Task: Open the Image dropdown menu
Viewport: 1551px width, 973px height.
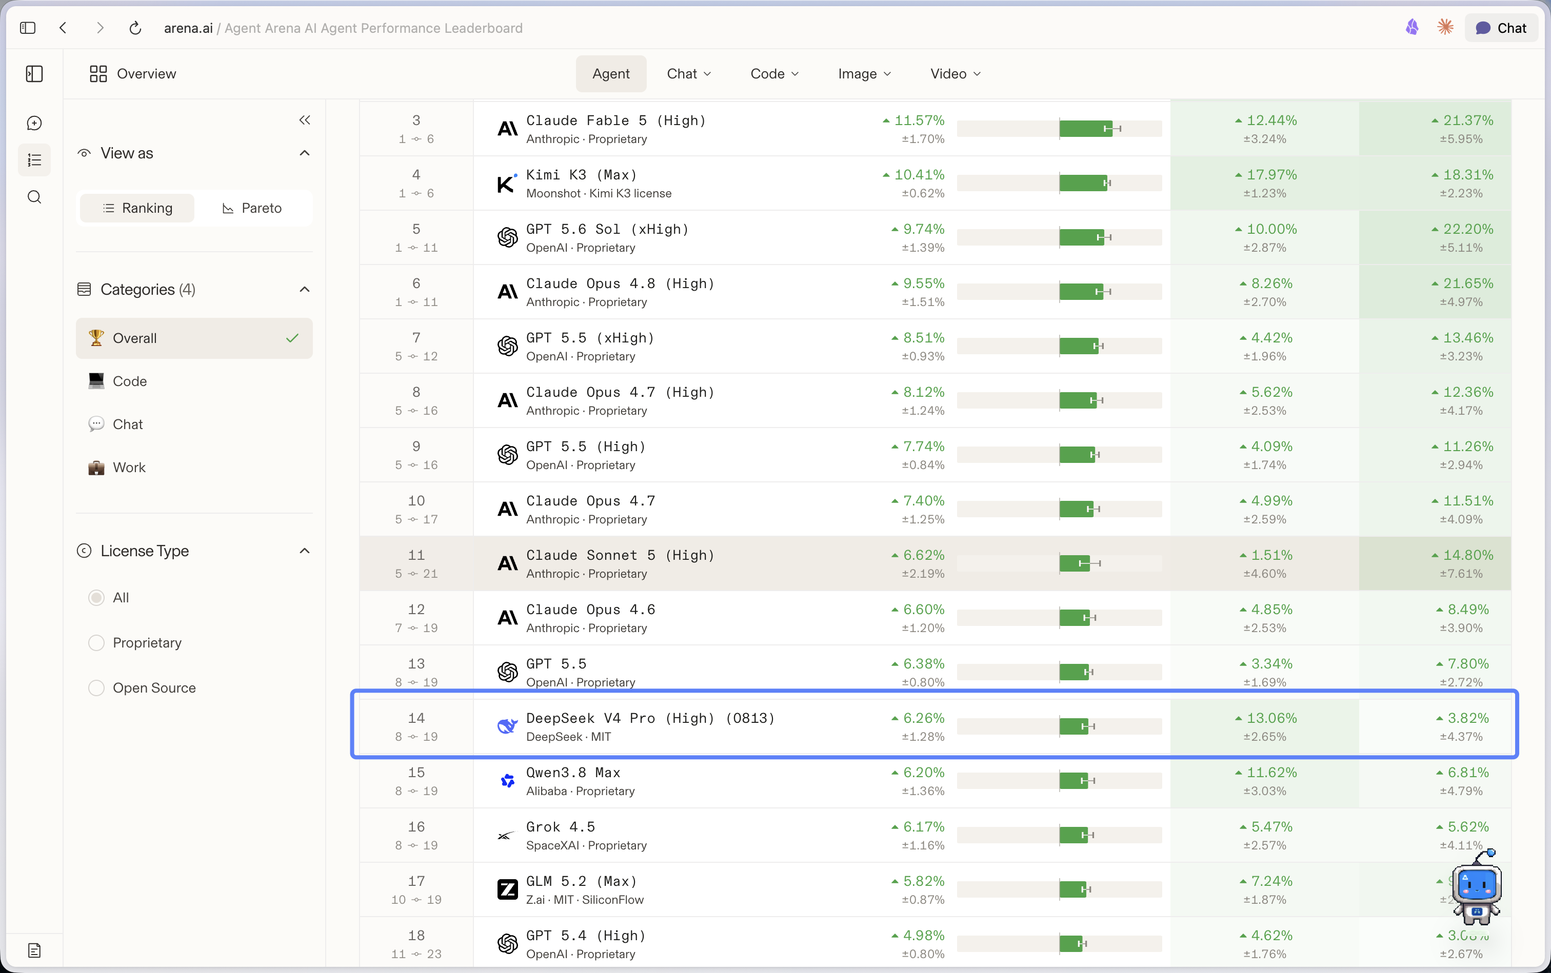Action: tap(865, 74)
